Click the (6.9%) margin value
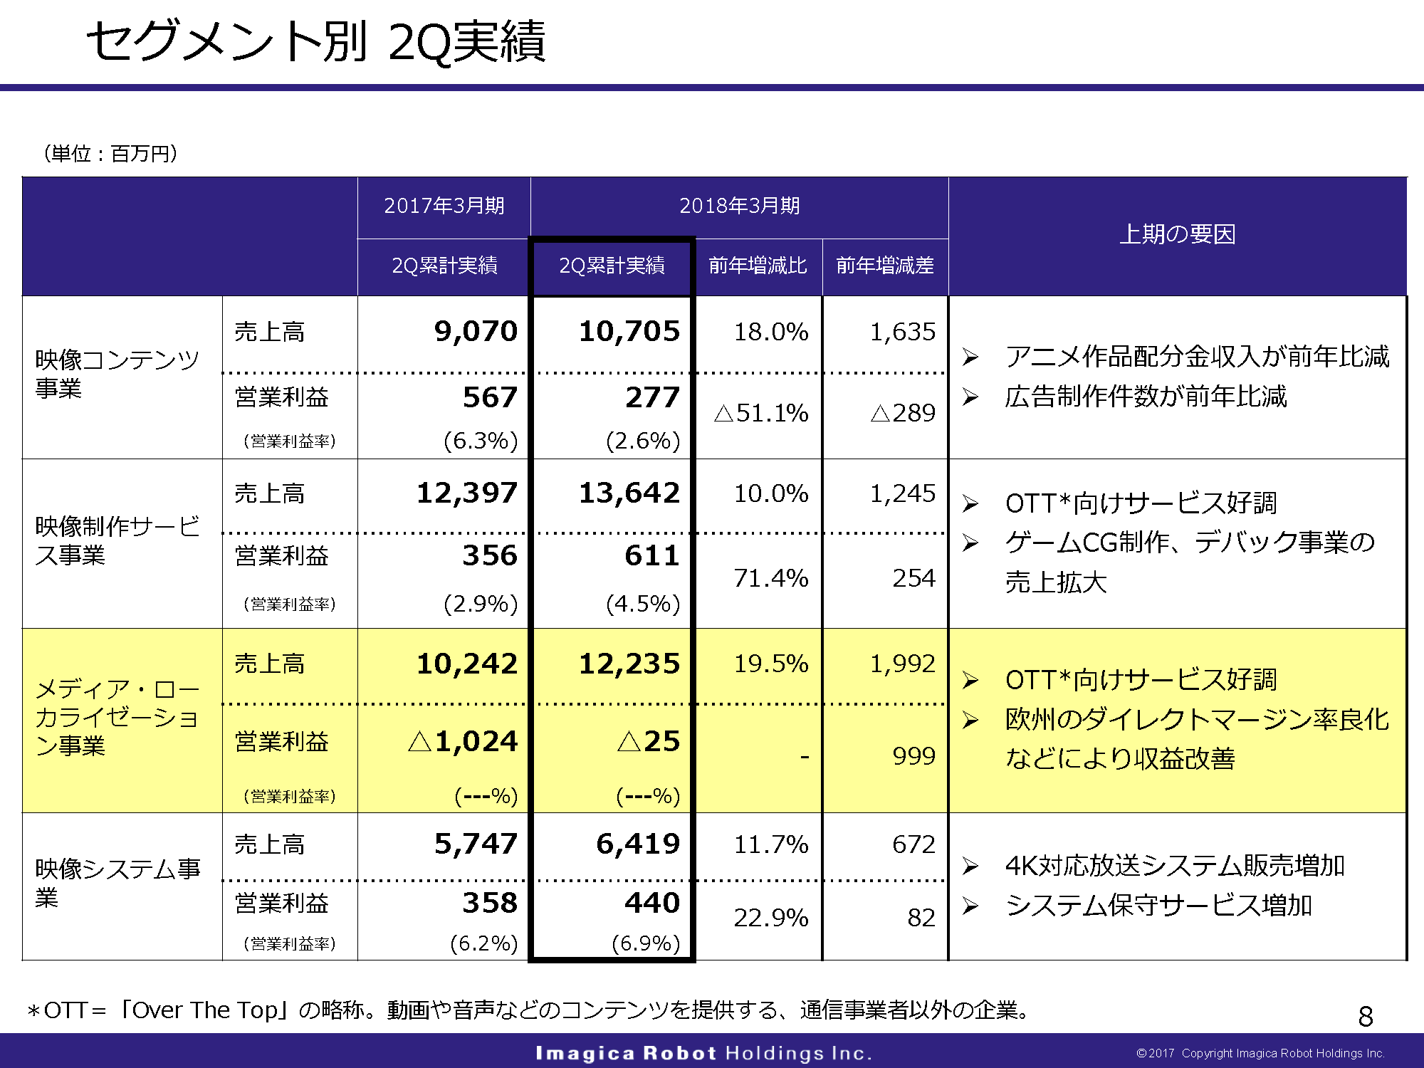Screen dimensions: 1424x1068 (646, 943)
